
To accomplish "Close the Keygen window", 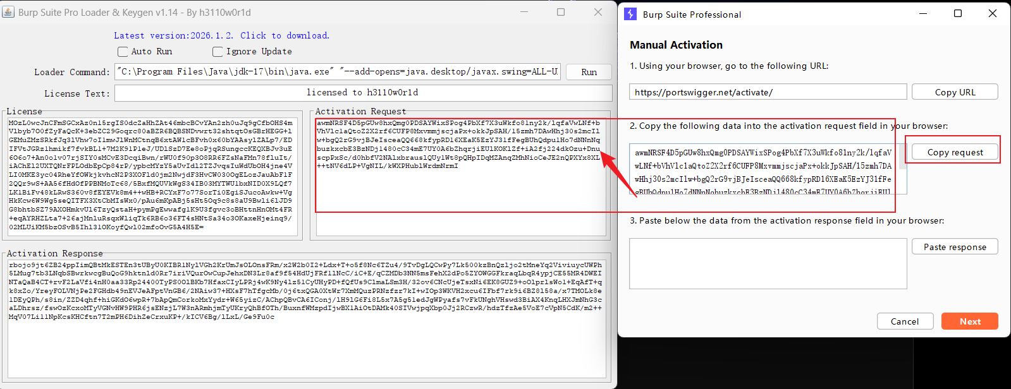I will pos(598,12).
